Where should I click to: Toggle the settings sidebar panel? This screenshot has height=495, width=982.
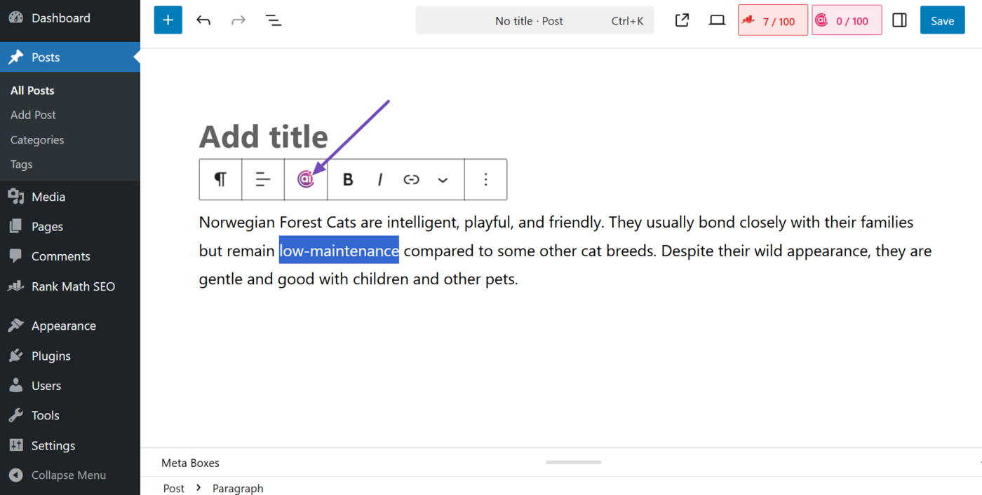coord(900,20)
